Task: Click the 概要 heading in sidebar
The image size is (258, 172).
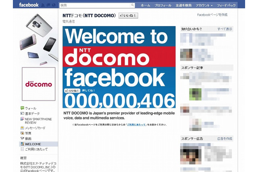Action: 23,158
